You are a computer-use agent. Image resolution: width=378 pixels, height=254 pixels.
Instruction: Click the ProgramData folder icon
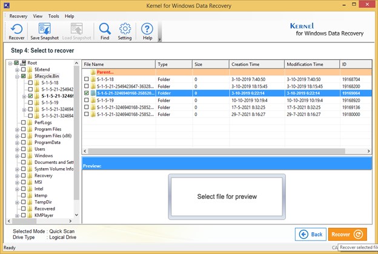tap(30, 143)
